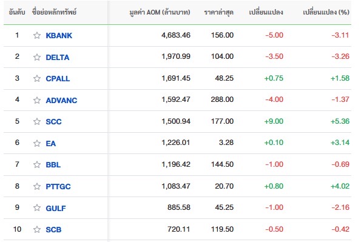364x242 pixels.
Task: Toggle the PTTGC favorite star
Action: pos(37,186)
